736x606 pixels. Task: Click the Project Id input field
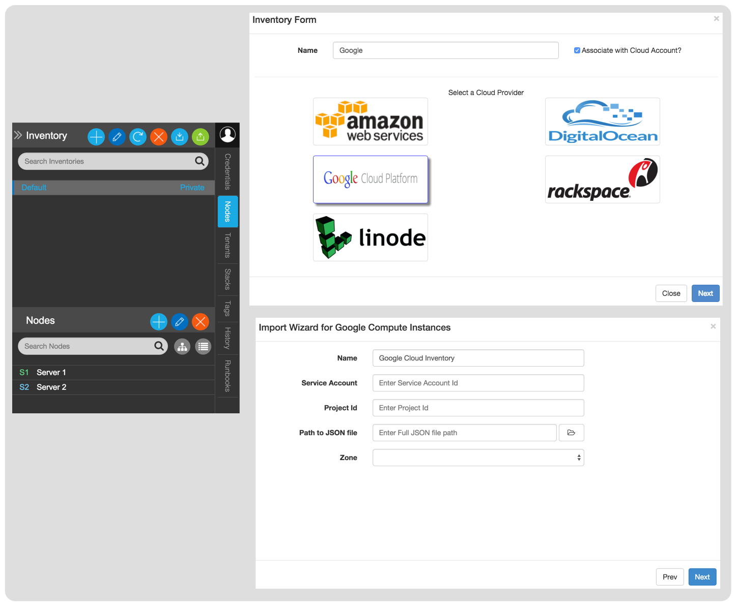pyautogui.click(x=478, y=408)
